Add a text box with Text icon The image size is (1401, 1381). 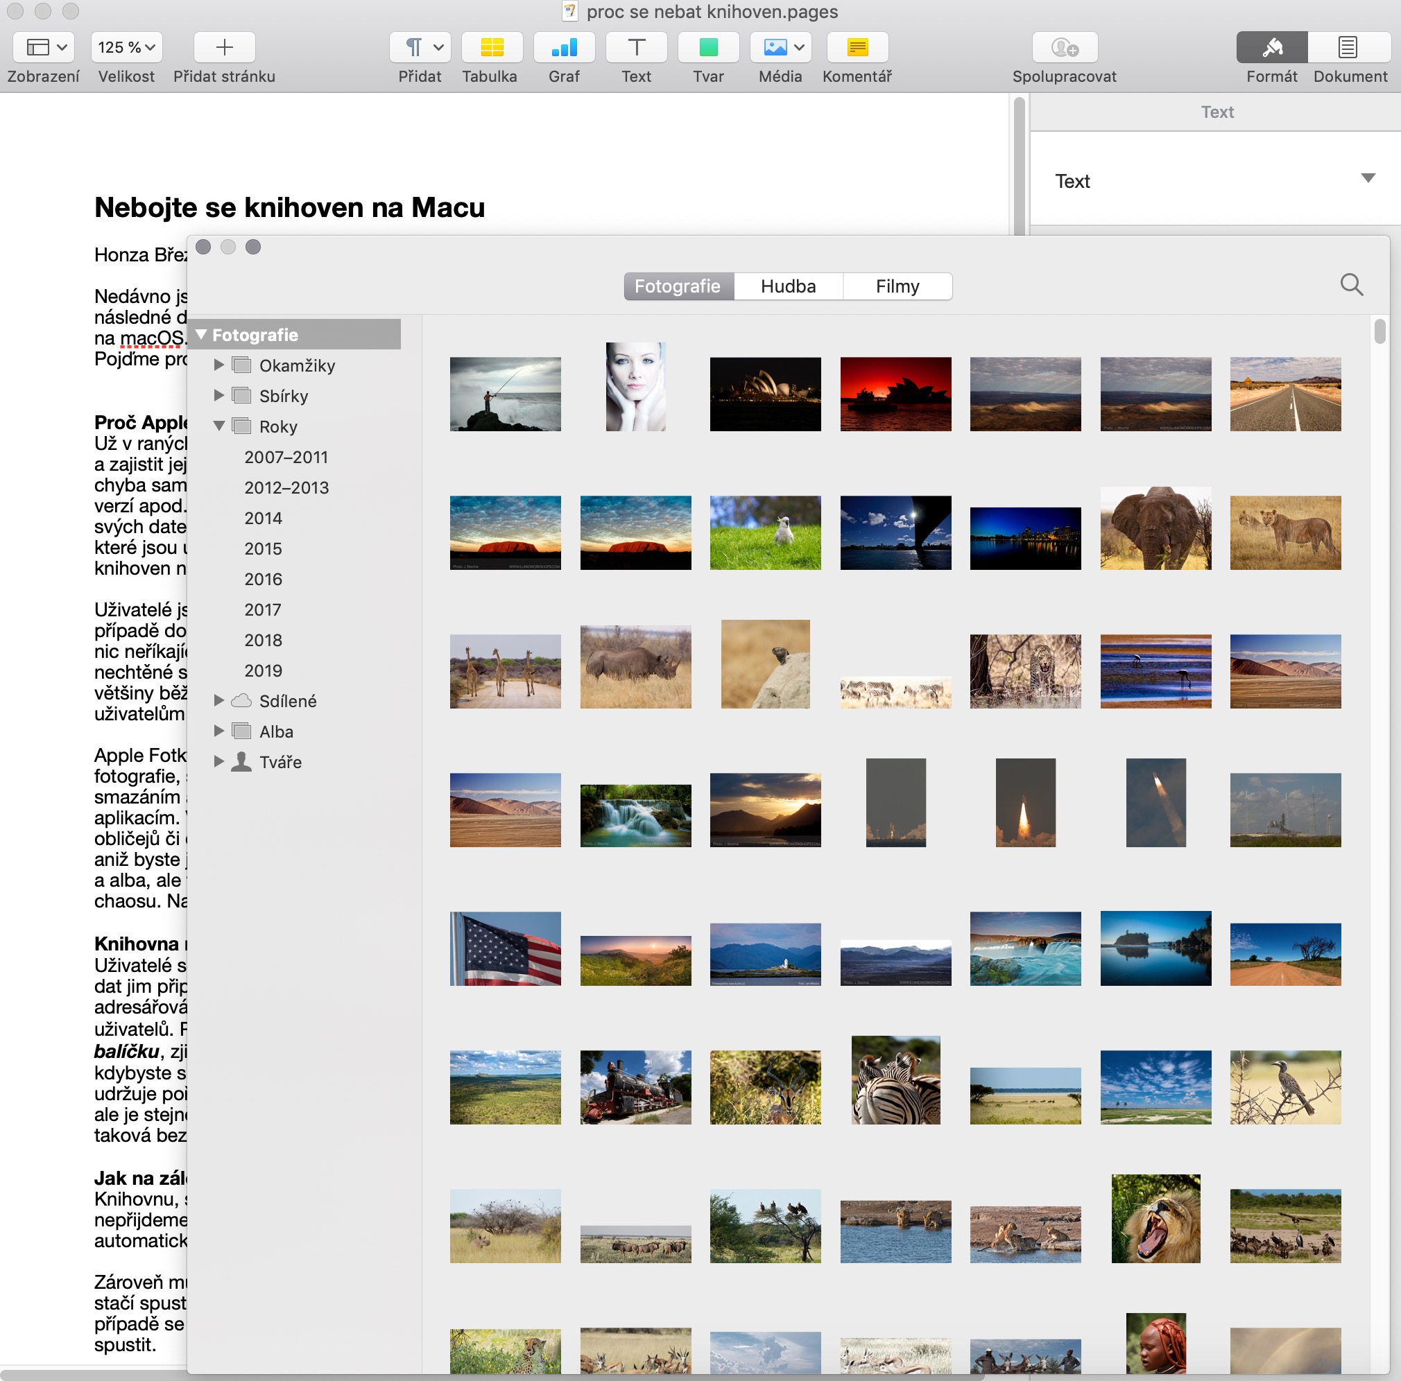coord(635,48)
